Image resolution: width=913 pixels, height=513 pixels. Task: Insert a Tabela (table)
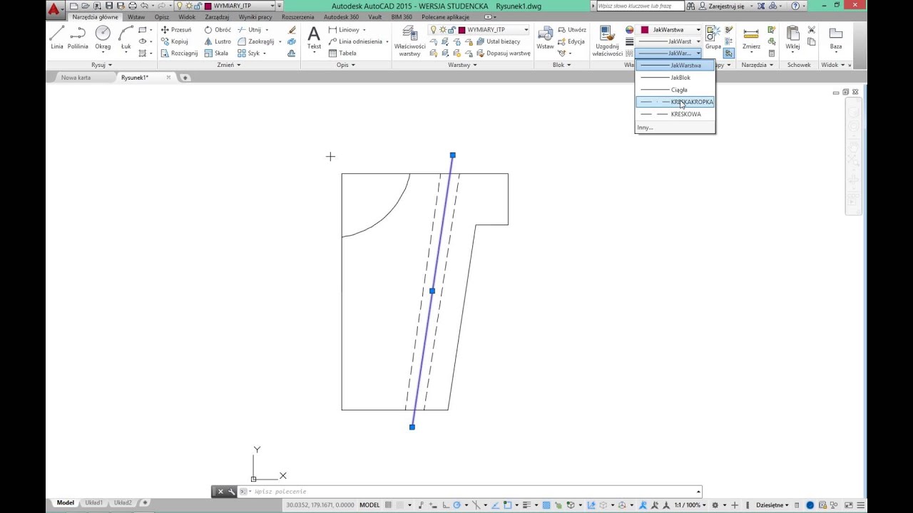coord(342,53)
